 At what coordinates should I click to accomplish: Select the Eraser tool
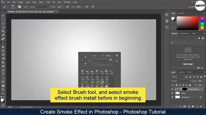click(3, 55)
